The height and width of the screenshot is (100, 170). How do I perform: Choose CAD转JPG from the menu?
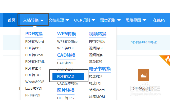click(65, 70)
